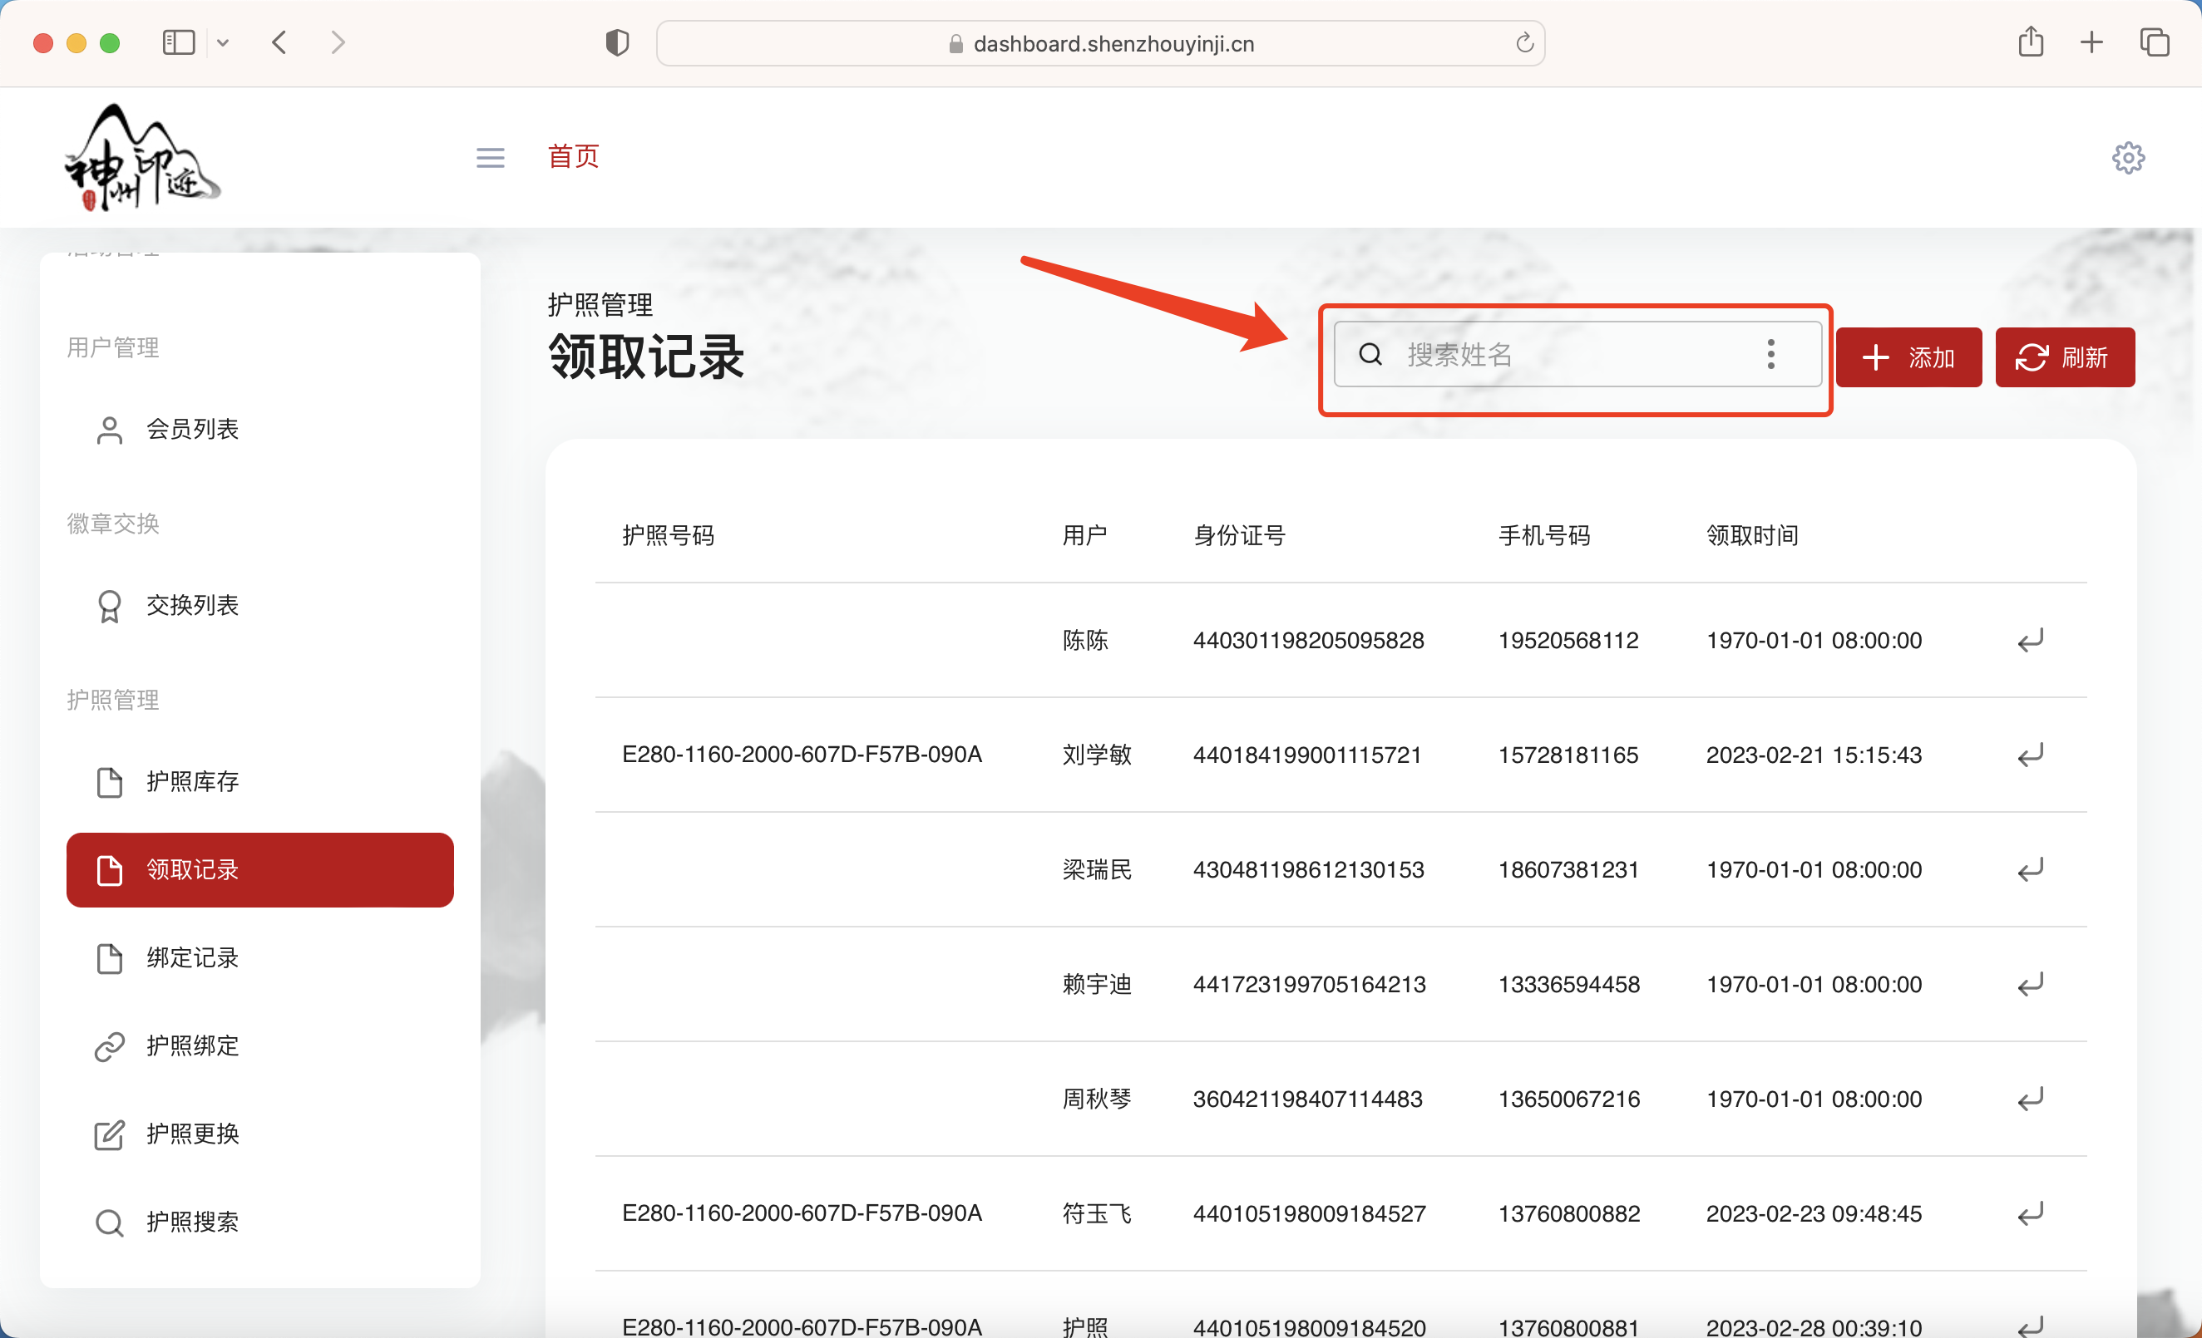Reload the page using the address bar refresh icon
Screen dimensions: 2202x1338
(1524, 43)
